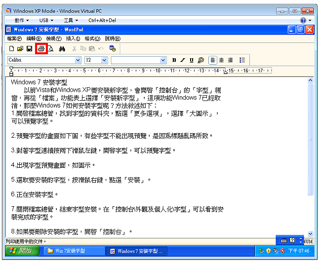Open print preview from the toolbar
The height and width of the screenshot is (263, 320).
(x=51, y=48)
